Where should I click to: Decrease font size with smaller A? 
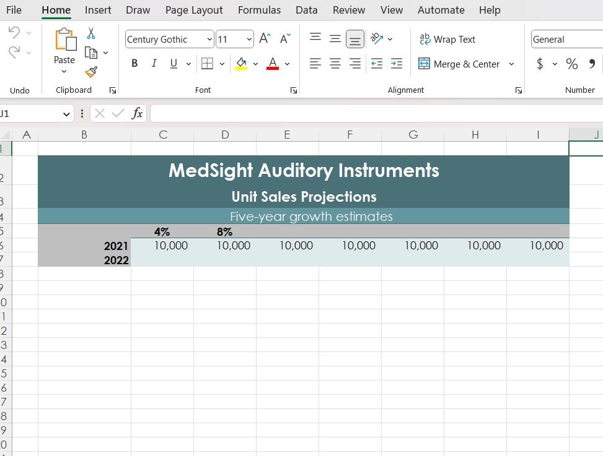tap(285, 39)
